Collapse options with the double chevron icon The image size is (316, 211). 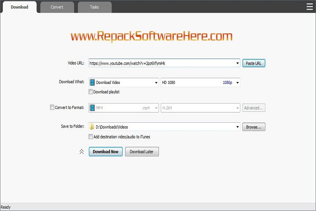[x=82, y=151]
